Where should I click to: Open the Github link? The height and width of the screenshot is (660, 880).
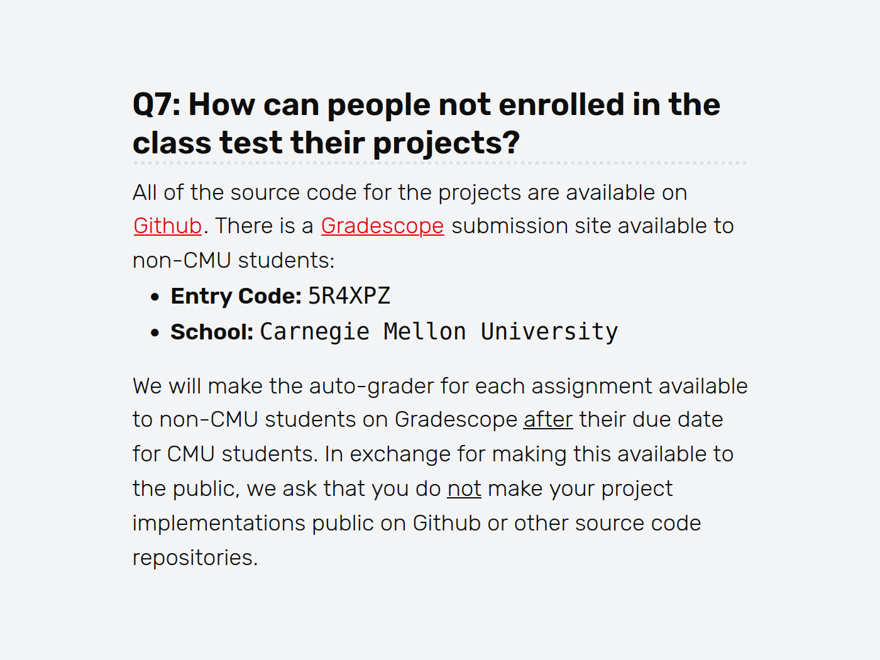pyautogui.click(x=168, y=226)
